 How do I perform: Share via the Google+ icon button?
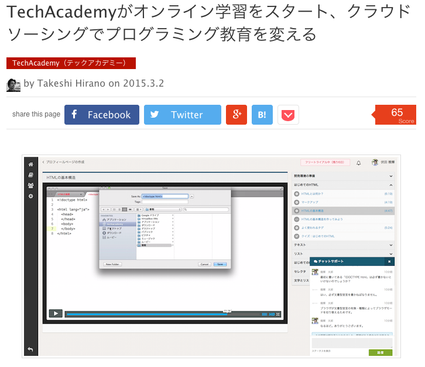tap(237, 115)
